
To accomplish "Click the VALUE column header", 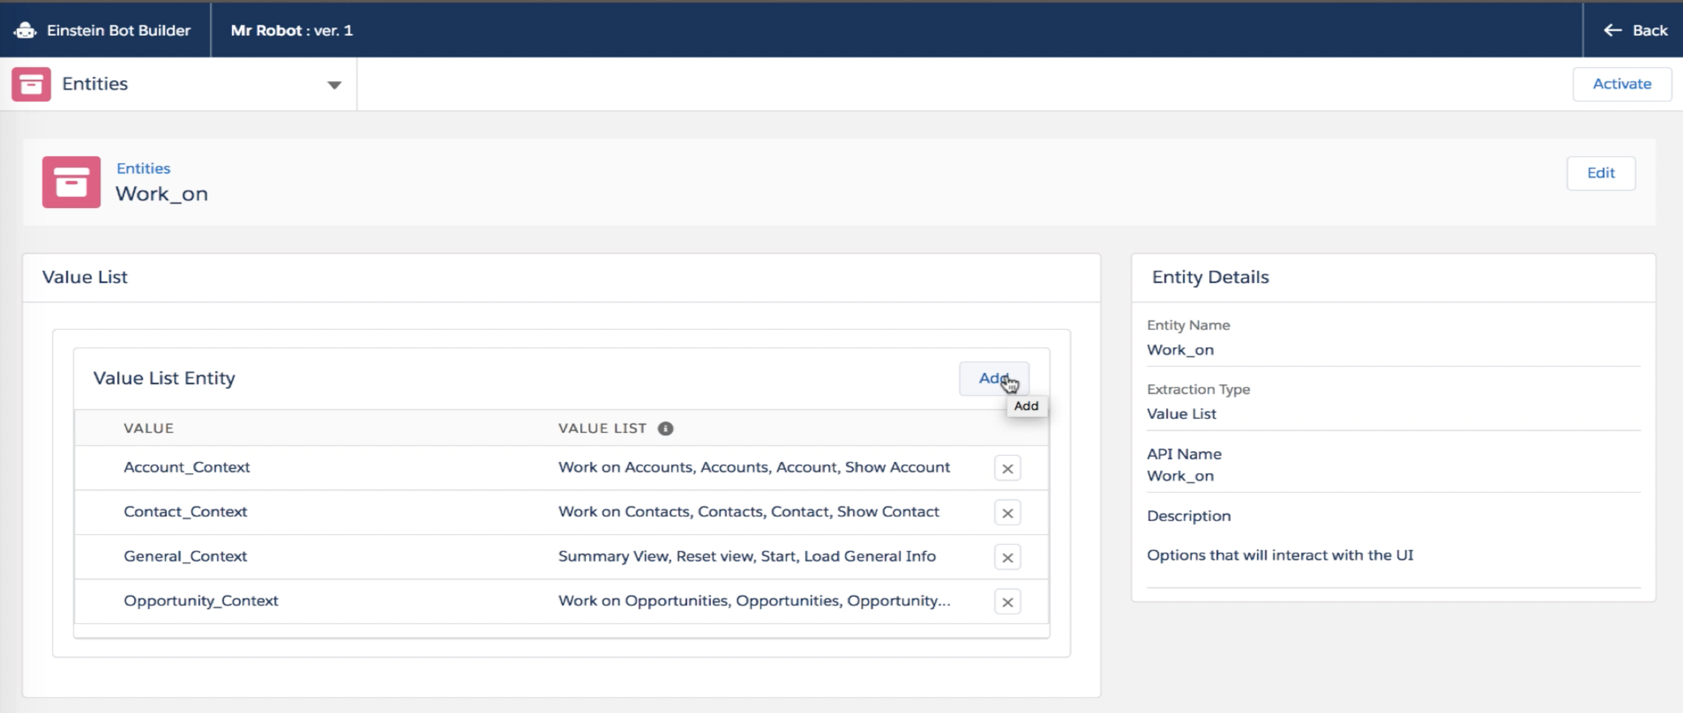I will pos(149,429).
